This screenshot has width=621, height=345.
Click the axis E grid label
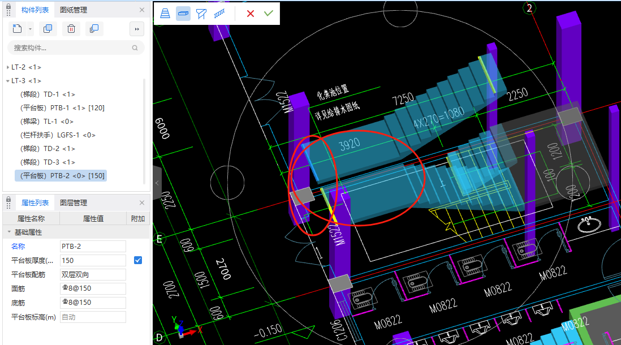(159, 239)
